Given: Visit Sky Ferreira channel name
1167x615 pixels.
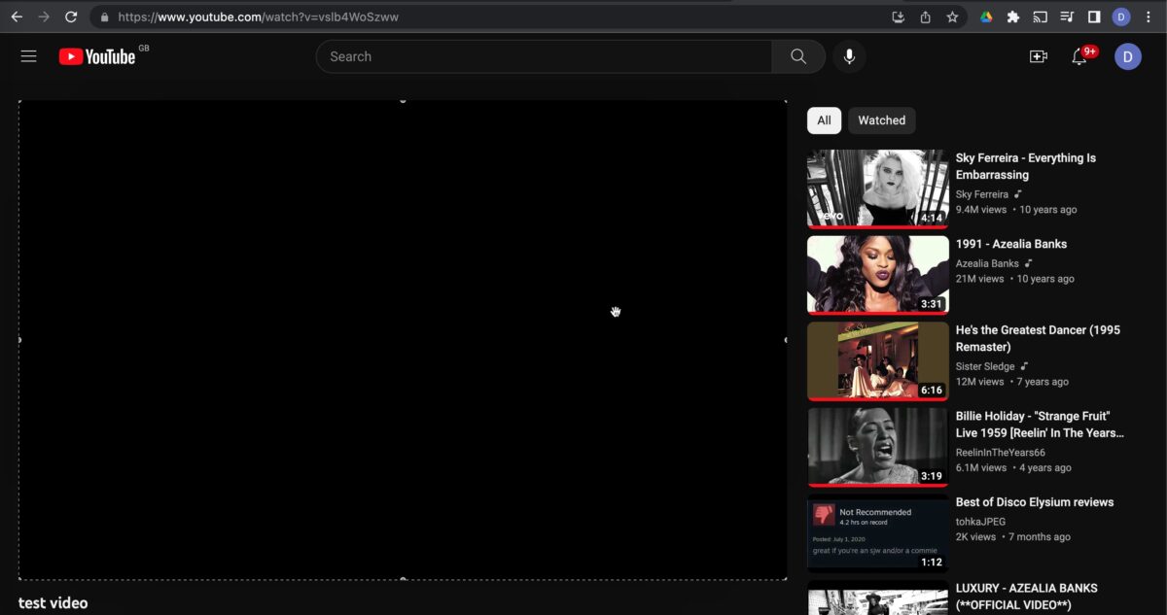Looking at the screenshot, I should click(x=982, y=194).
